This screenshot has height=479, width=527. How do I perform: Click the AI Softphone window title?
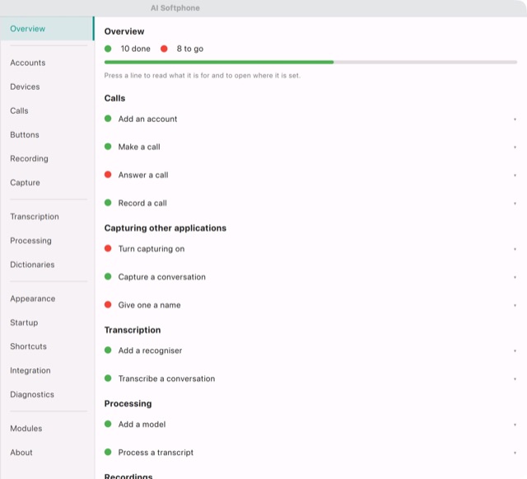point(175,7)
